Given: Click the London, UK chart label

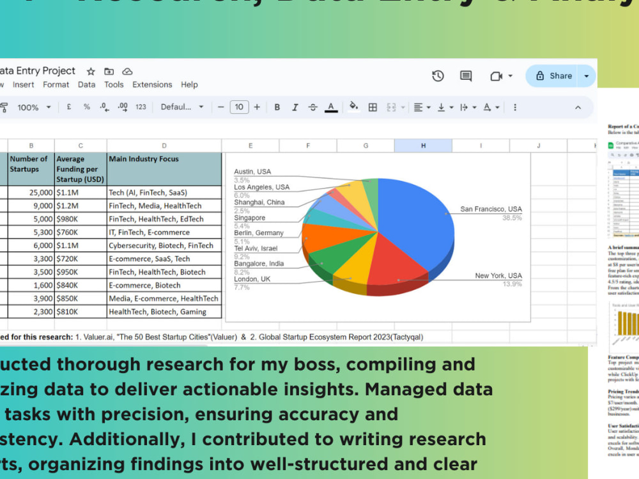Looking at the screenshot, I should (252, 279).
